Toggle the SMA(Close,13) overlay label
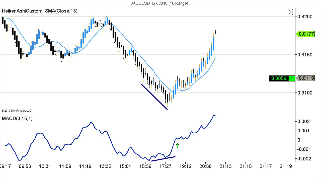Viewport: 321px width, 180px height. click(x=61, y=11)
